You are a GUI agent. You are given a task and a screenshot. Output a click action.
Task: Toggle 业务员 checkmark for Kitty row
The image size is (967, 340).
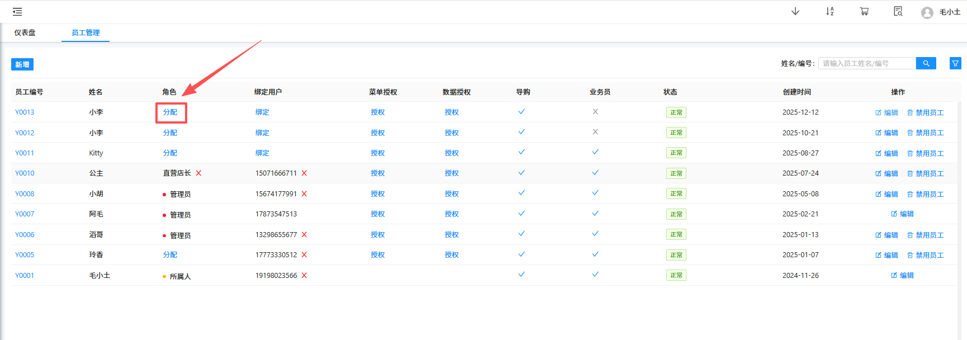click(595, 152)
